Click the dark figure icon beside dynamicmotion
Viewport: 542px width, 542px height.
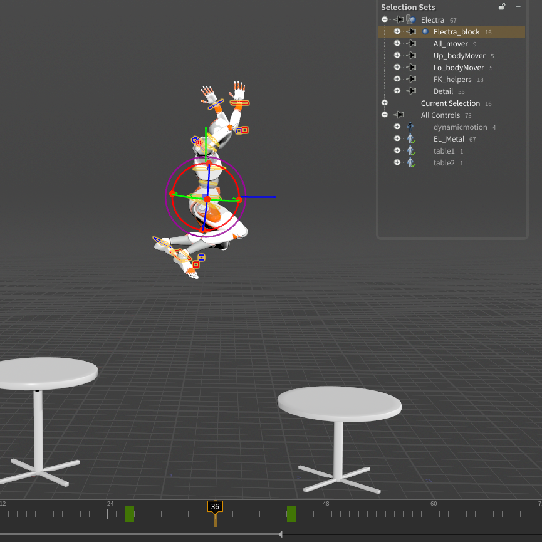410,127
